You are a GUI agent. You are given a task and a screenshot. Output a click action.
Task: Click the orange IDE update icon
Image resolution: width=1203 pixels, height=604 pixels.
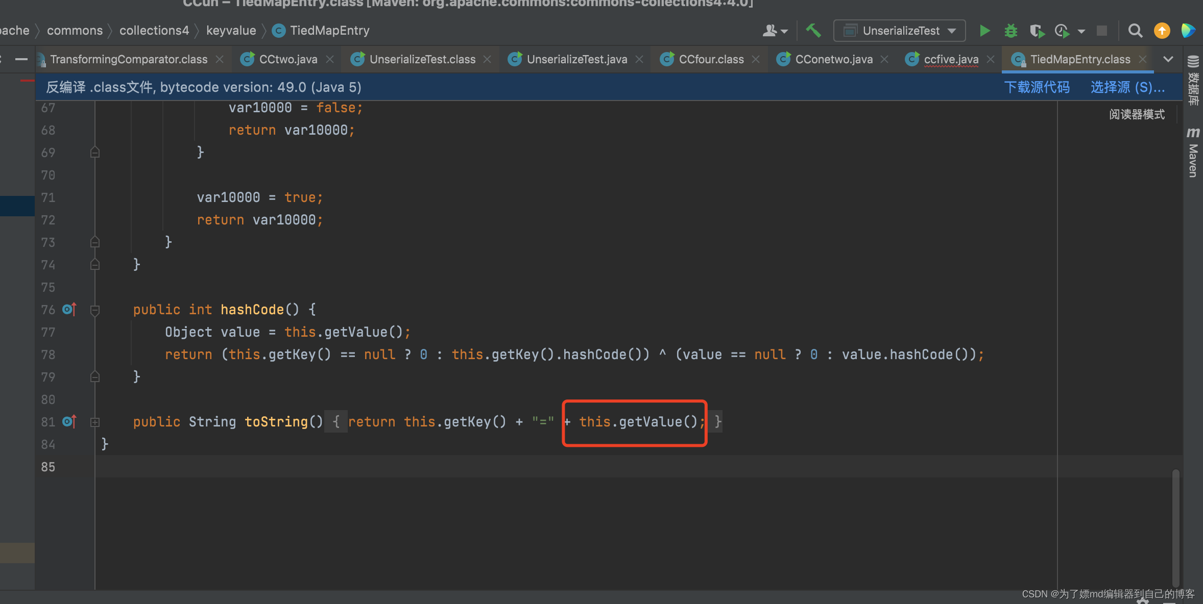tap(1162, 31)
